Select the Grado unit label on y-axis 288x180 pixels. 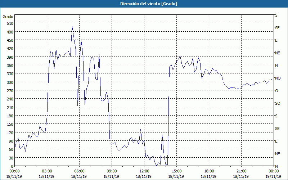tap(8, 17)
